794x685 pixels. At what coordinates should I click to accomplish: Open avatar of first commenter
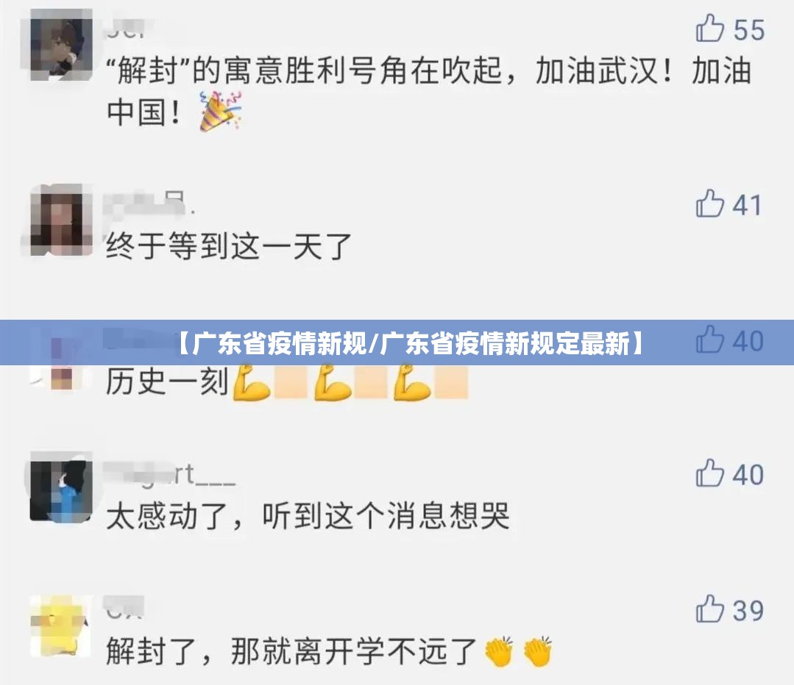tap(61, 45)
